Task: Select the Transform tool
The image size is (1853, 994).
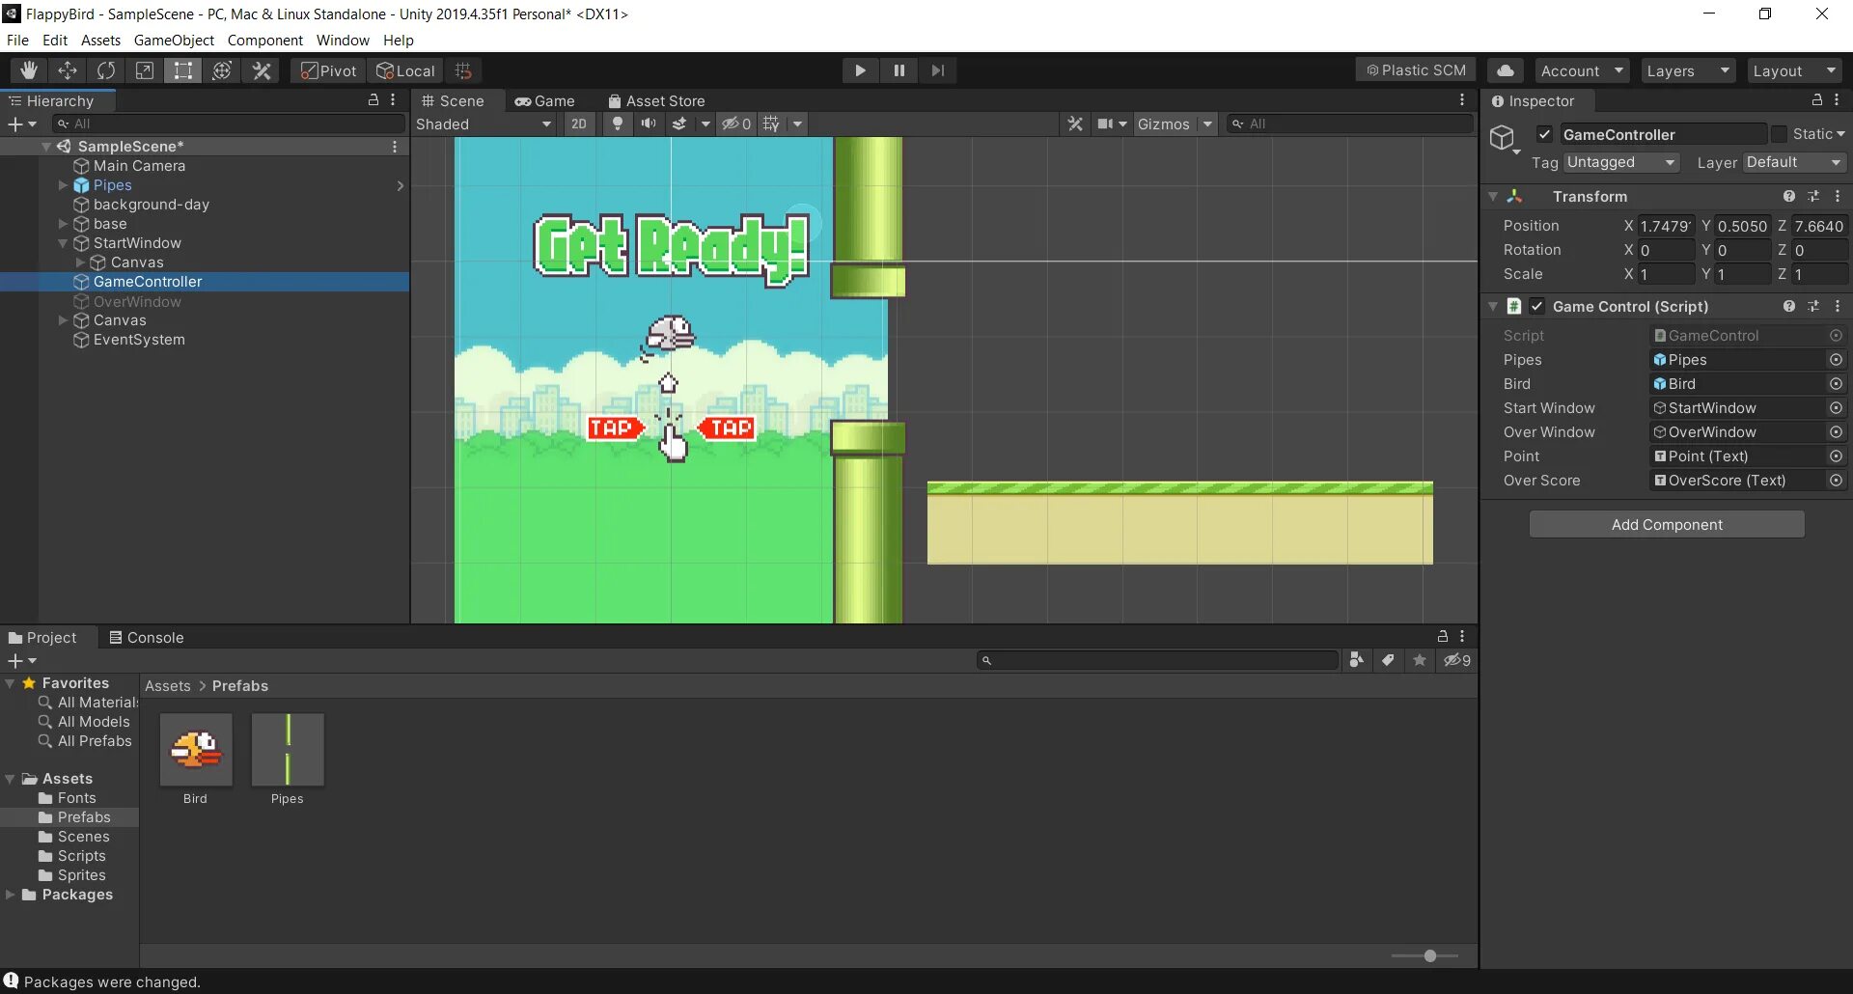Action: coord(222,70)
